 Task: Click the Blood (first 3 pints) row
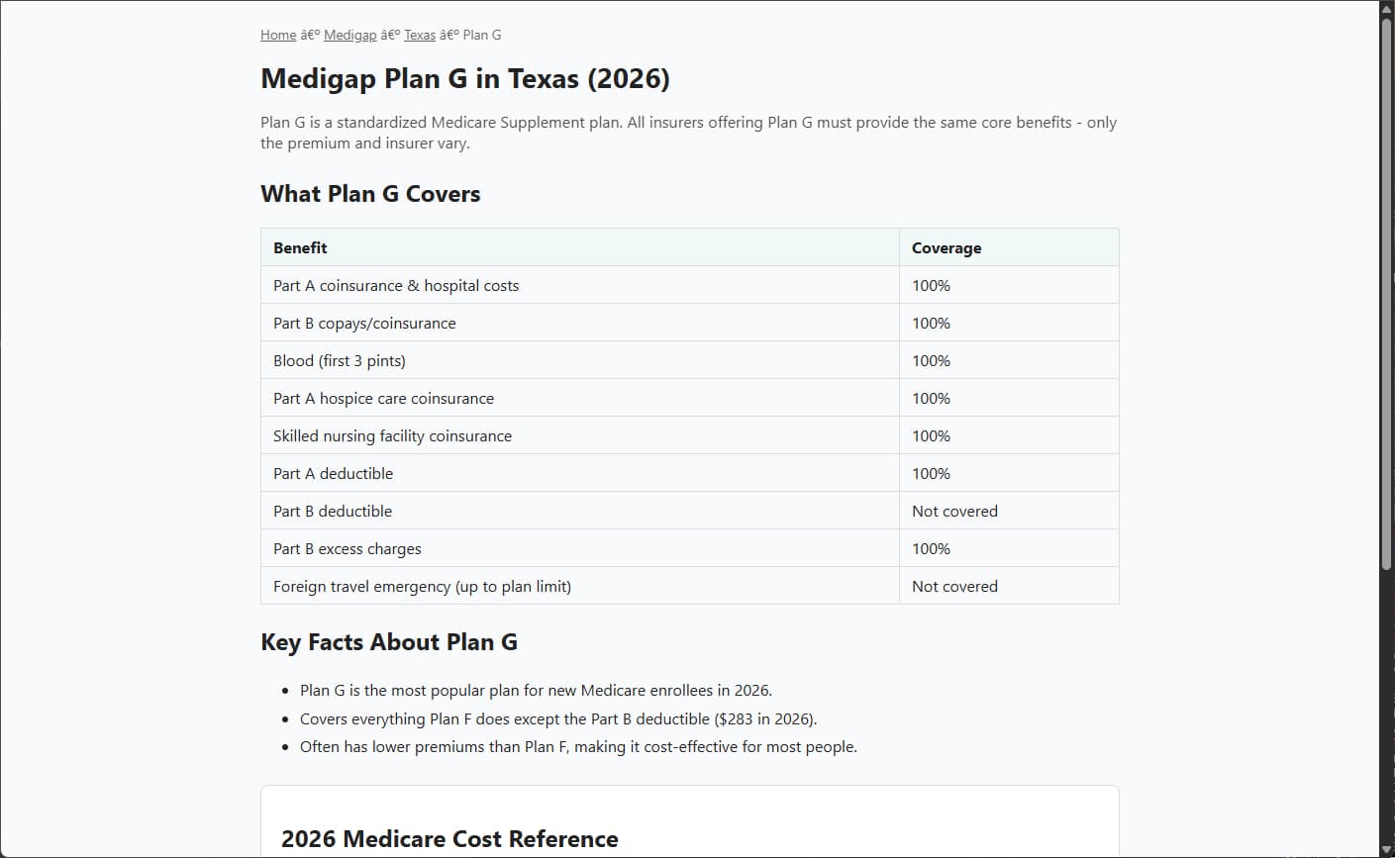[x=690, y=360]
